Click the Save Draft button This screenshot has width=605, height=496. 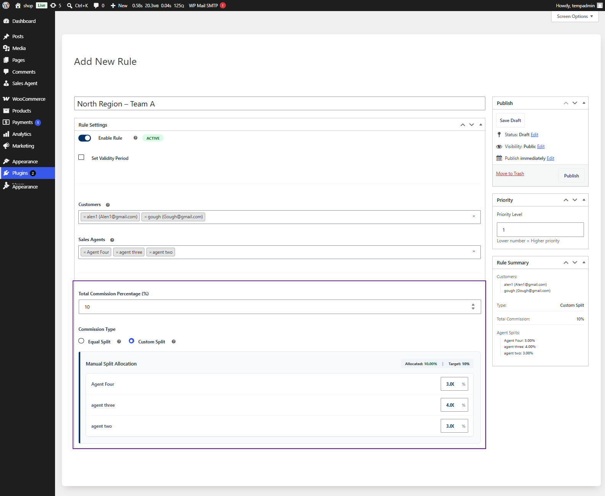click(510, 120)
